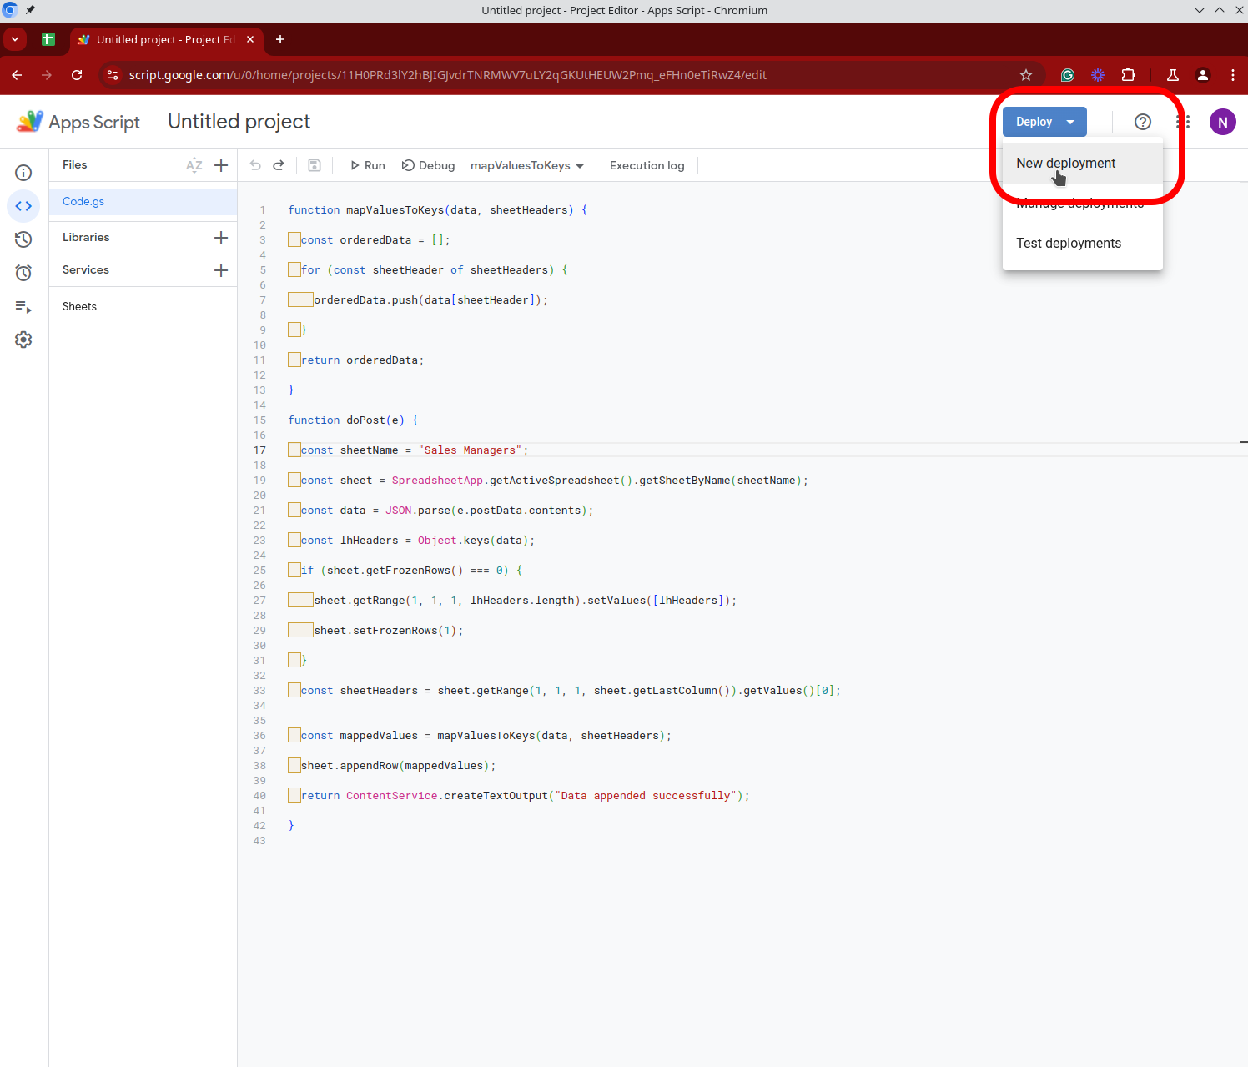Image resolution: width=1248 pixels, height=1067 pixels.
Task: Open the Google account avatar N
Action: pyautogui.click(x=1223, y=122)
